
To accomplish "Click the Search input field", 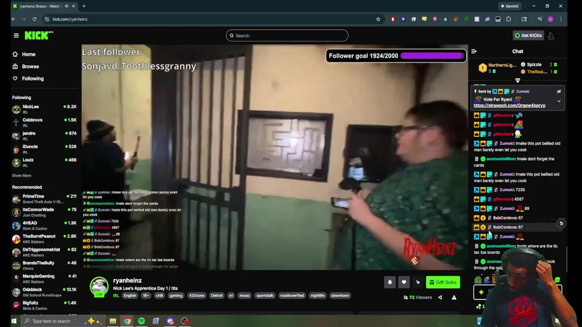I will click(x=287, y=35).
